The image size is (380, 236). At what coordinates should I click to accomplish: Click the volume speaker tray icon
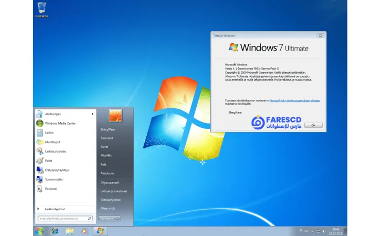[324, 231]
